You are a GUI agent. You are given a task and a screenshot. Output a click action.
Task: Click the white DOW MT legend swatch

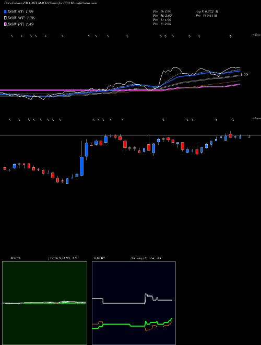click(x=5, y=18)
